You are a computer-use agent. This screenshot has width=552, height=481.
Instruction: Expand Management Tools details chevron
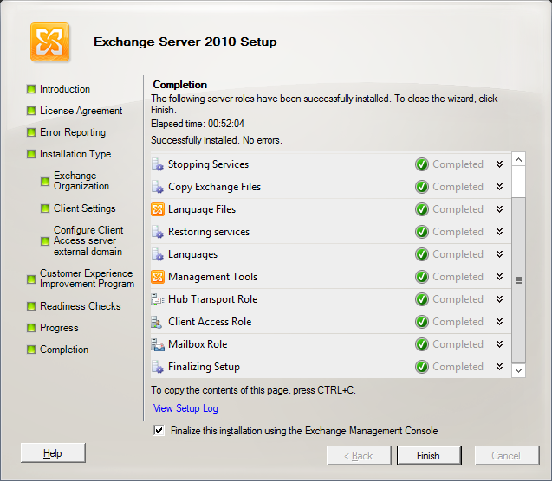(499, 277)
